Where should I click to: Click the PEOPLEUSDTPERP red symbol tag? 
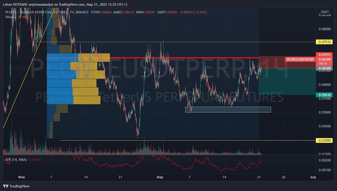[x=300, y=59]
